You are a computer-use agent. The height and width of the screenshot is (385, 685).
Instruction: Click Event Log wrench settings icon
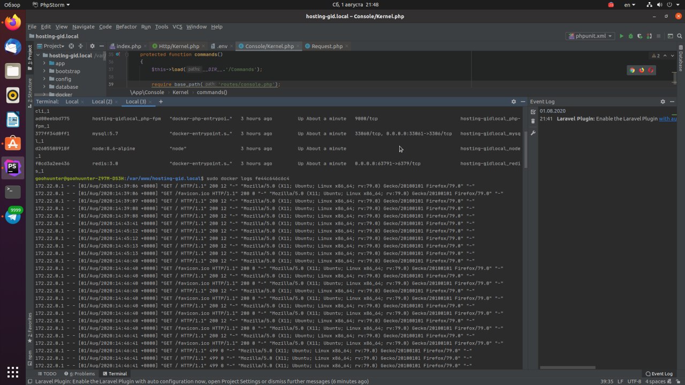coord(533,133)
